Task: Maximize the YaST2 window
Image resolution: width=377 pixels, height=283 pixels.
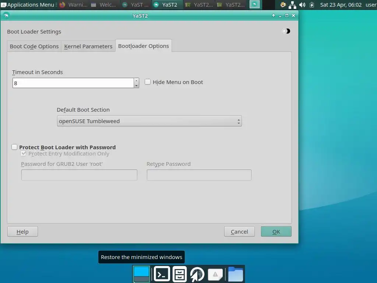Action: point(286,15)
